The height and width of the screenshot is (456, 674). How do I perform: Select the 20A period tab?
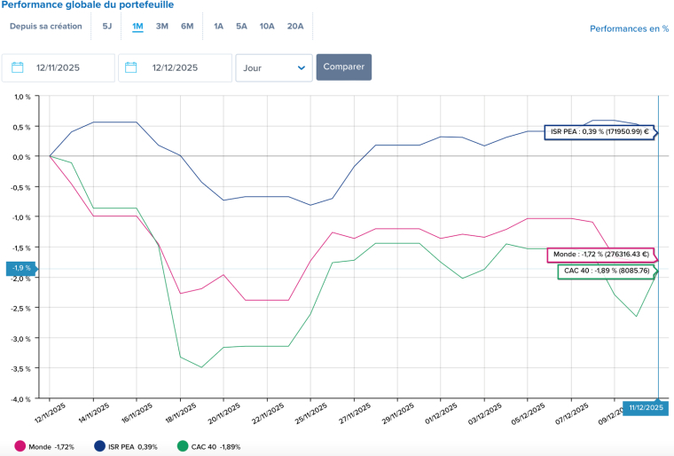295,26
